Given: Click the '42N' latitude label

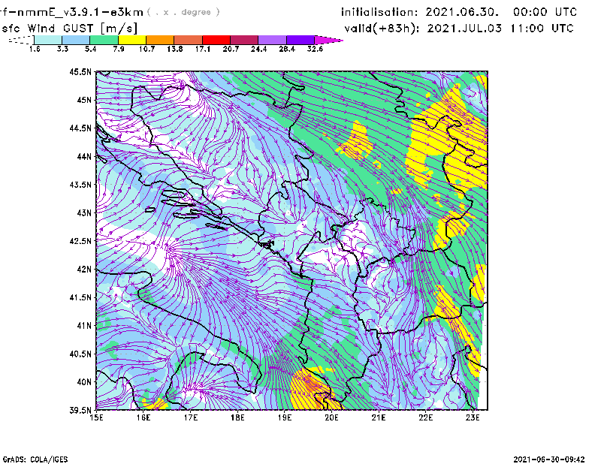Looking at the screenshot, I should [84, 270].
